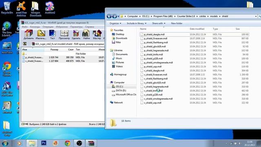Click the WinRAR archive path field
The height and width of the screenshot is (147, 261).
coord(68,44)
